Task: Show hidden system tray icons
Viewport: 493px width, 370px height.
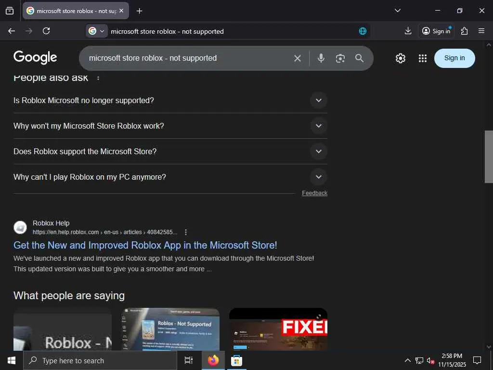Action: click(x=407, y=360)
